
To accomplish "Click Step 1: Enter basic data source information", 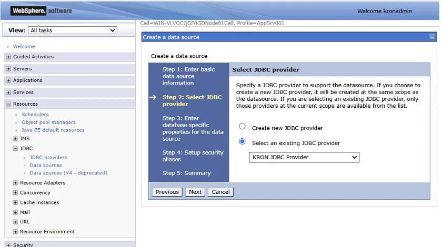I will (x=188, y=76).
